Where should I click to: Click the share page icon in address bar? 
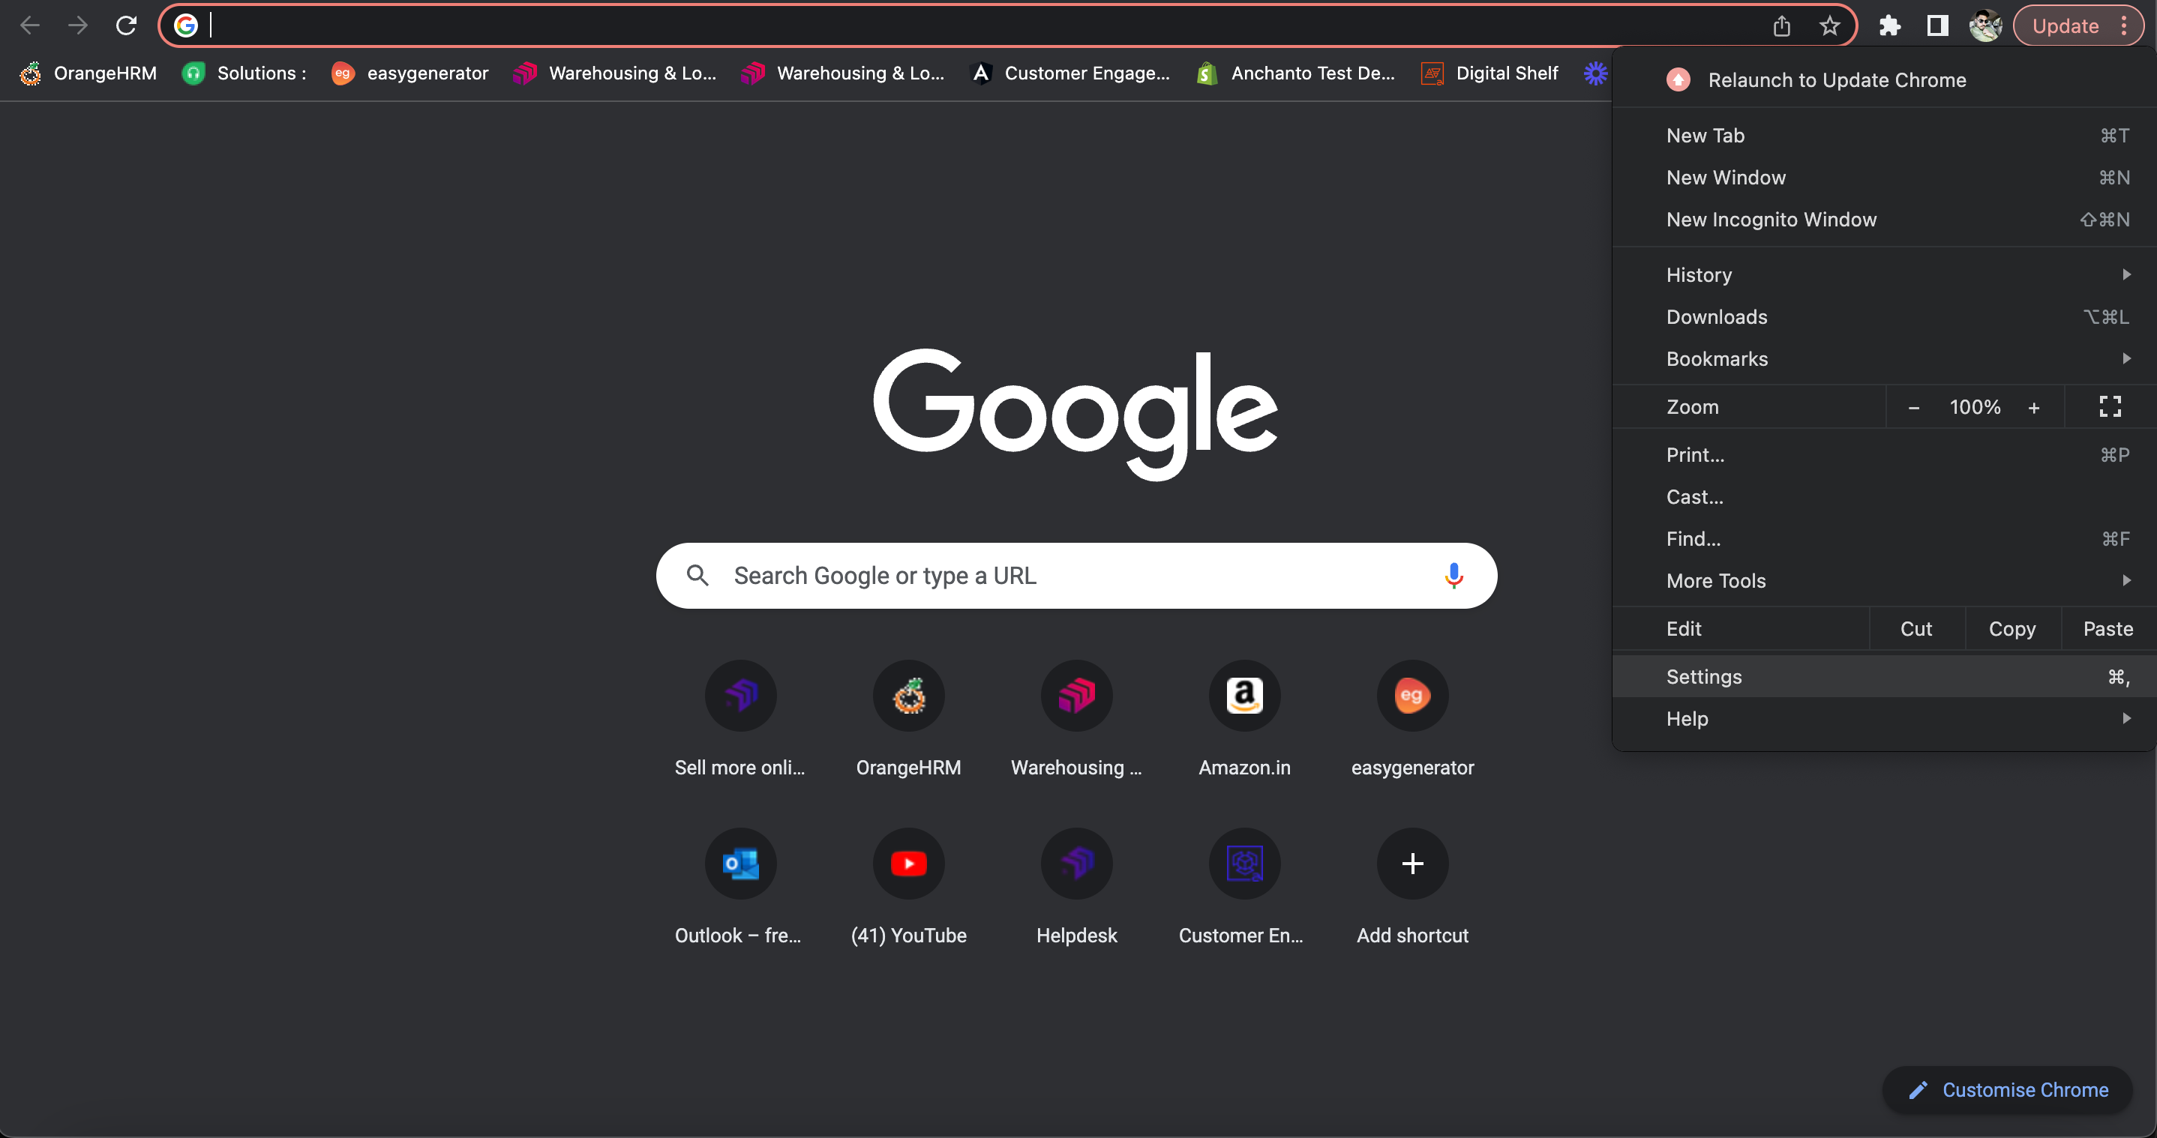tap(1782, 26)
